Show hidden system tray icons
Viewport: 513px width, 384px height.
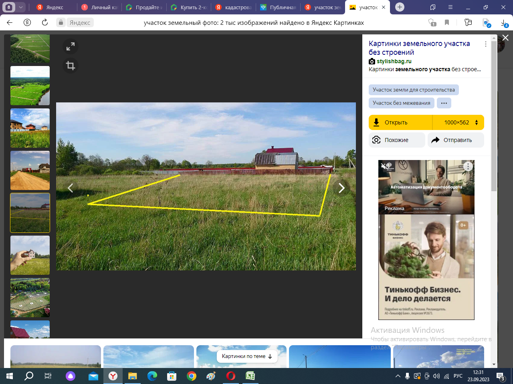pos(398,376)
